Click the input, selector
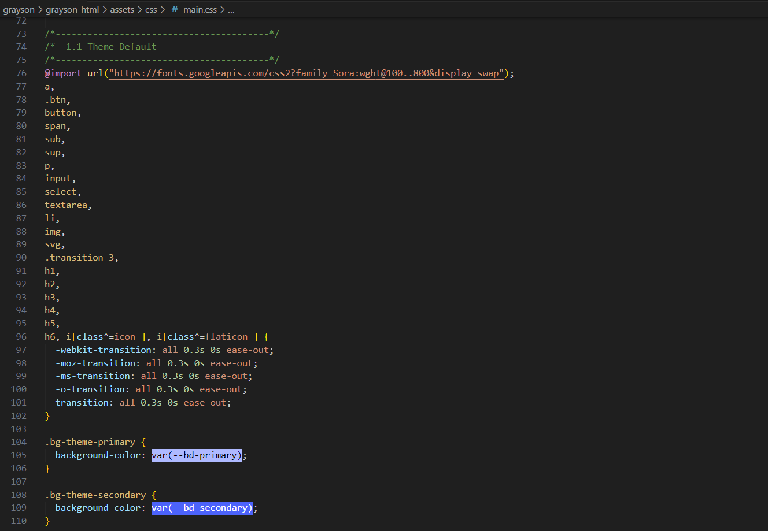 click(60, 179)
